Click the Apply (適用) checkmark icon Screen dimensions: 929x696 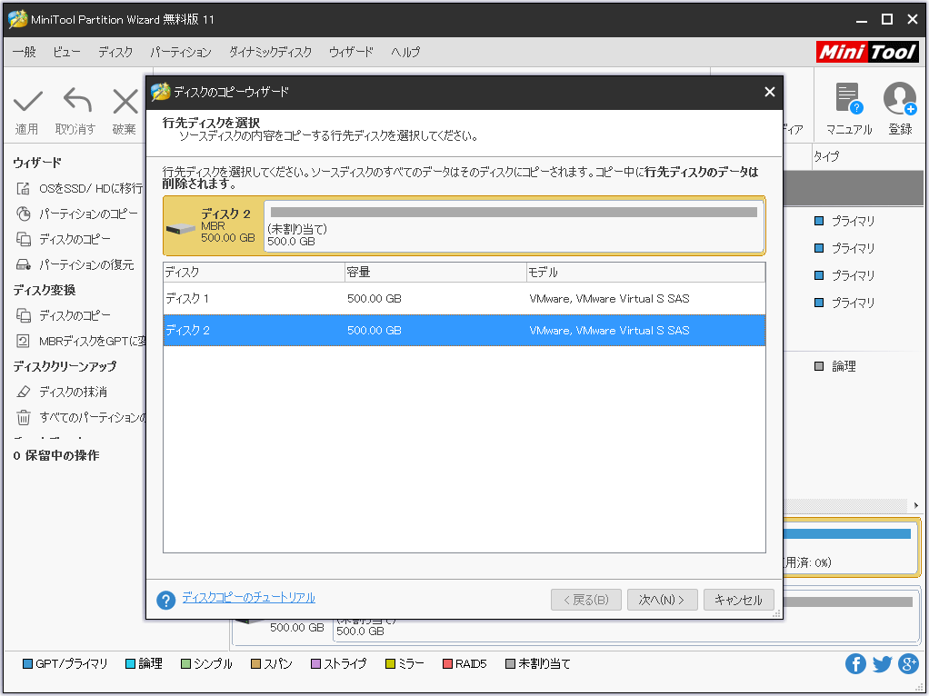tap(27, 102)
